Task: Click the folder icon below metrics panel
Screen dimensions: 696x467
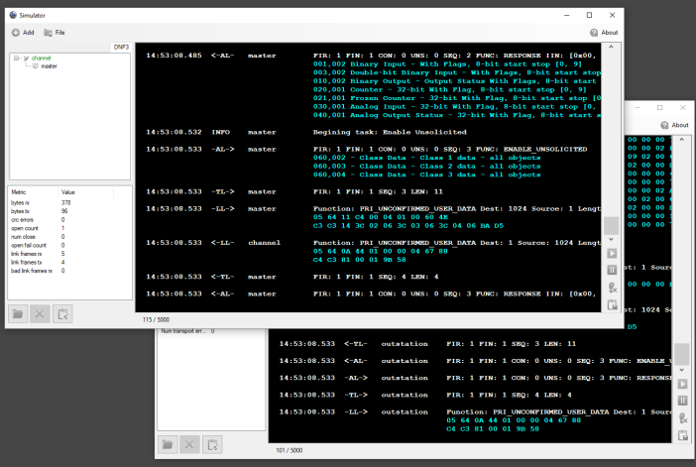Action: pos(19,314)
